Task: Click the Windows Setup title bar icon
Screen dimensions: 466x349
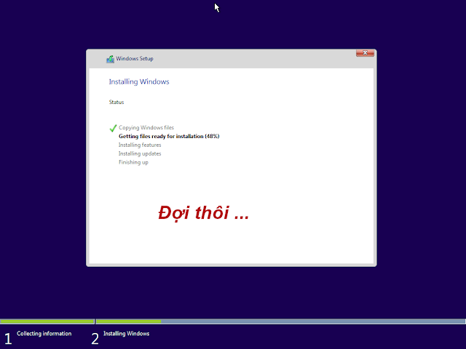Action: (110, 59)
